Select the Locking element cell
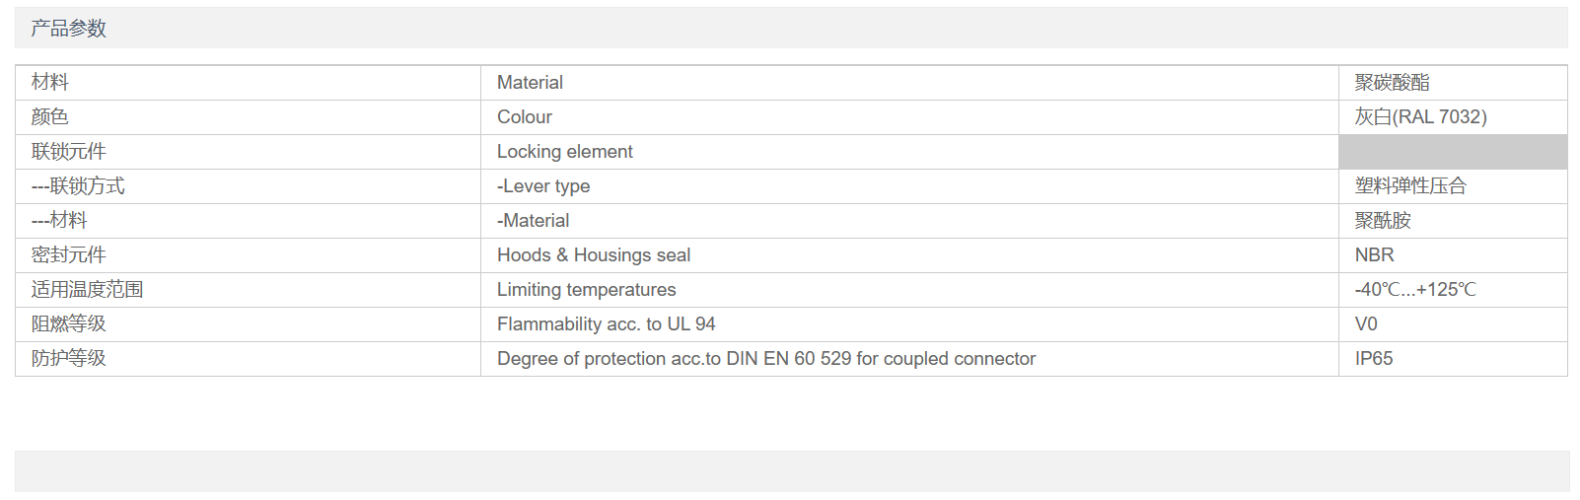The image size is (1580, 500). point(909,152)
